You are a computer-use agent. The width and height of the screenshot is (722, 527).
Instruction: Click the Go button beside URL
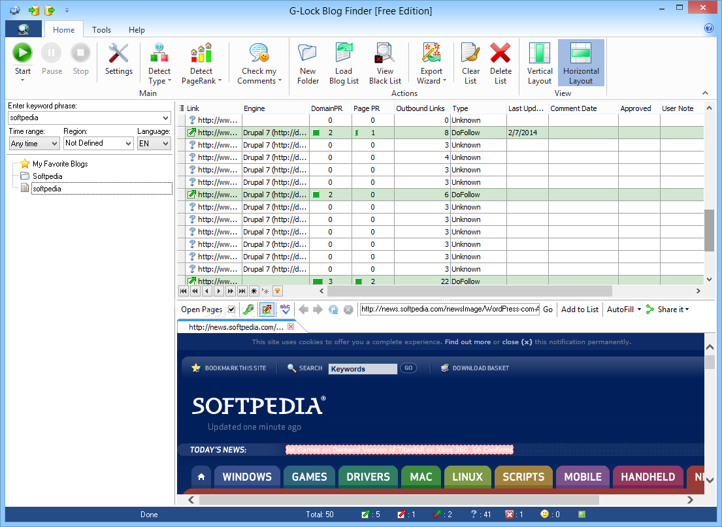coord(548,310)
